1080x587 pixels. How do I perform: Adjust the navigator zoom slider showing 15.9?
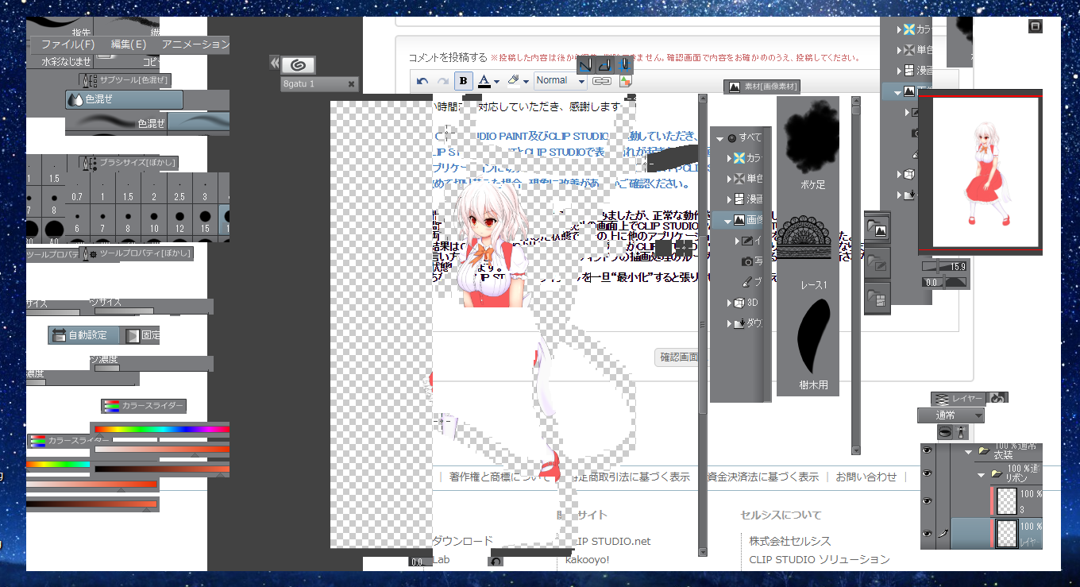[x=945, y=267]
